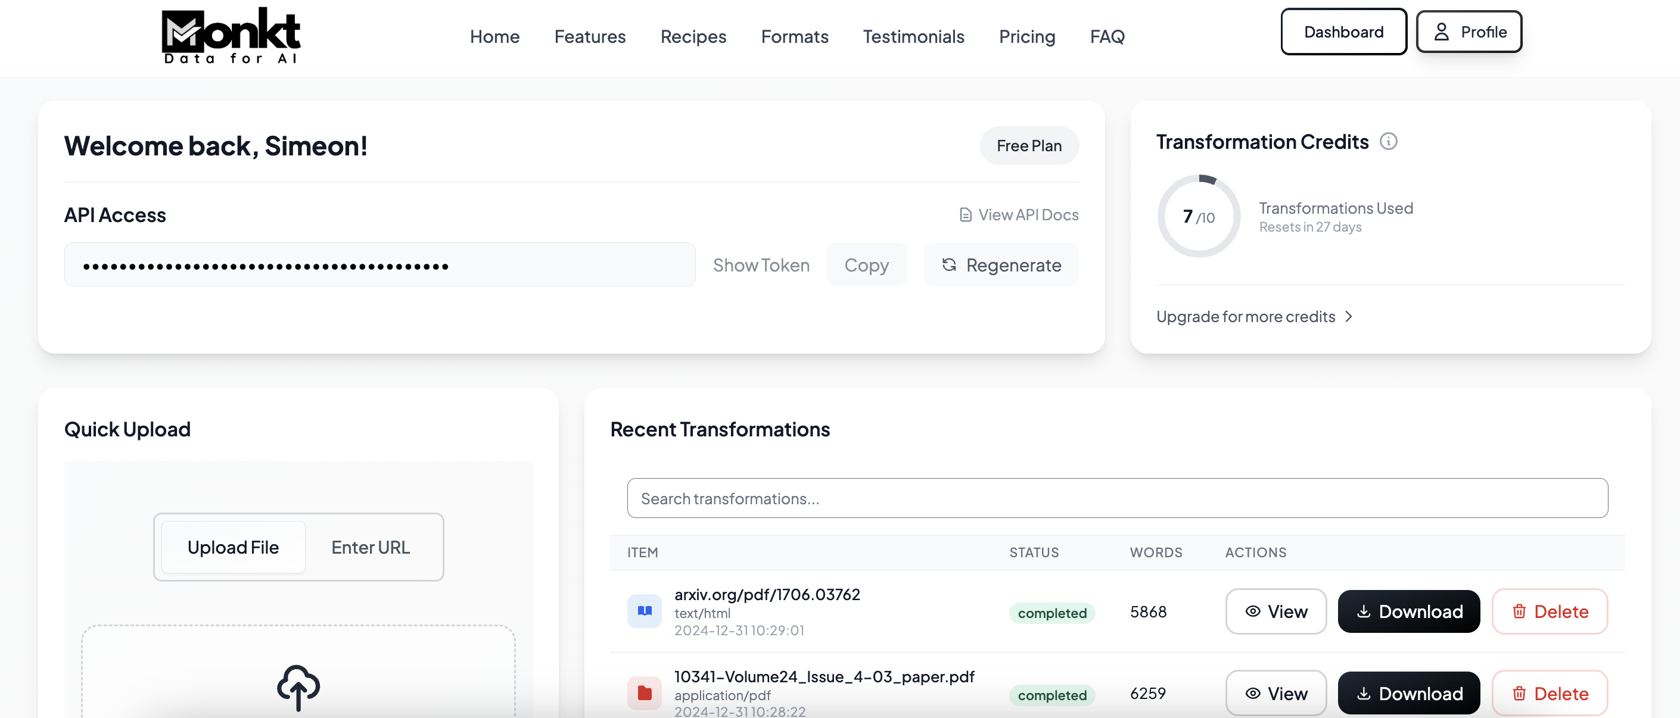Download the arxiv.org transformation
This screenshot has width=1680, height=718.
point(1408,611)
